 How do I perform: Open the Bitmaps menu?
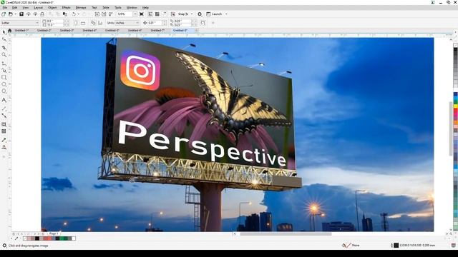pyautogui.click(x=81, y=8)
